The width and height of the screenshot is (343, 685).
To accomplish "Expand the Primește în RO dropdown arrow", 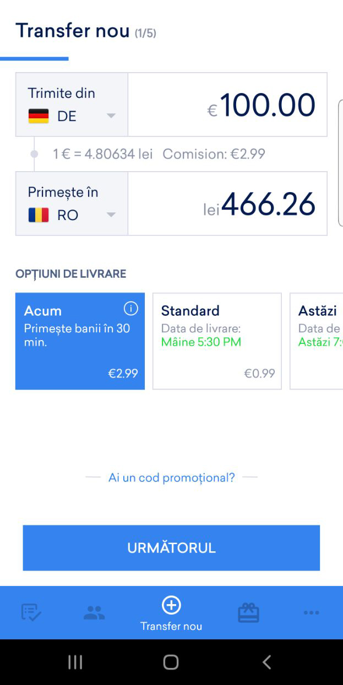I will coord(111,215).
